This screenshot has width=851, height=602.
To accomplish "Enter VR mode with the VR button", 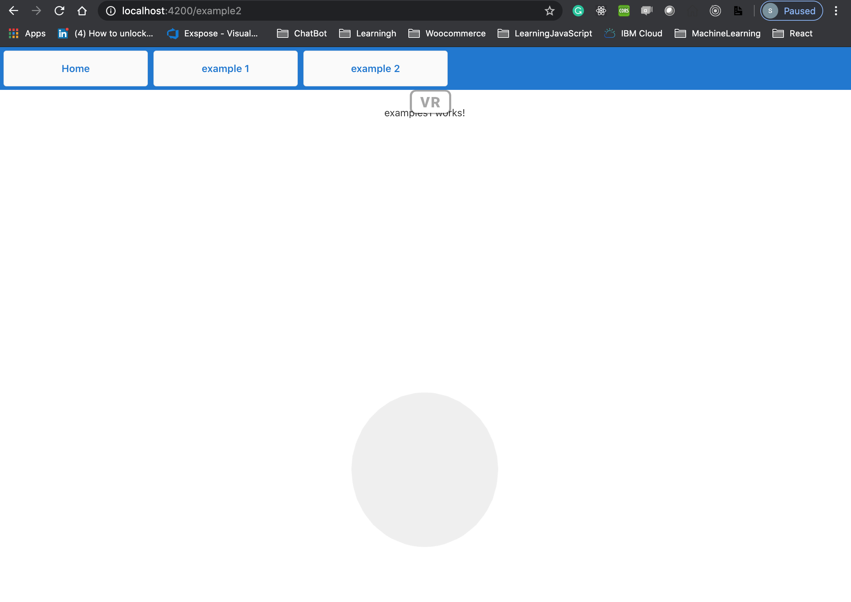I will (430, 102).
